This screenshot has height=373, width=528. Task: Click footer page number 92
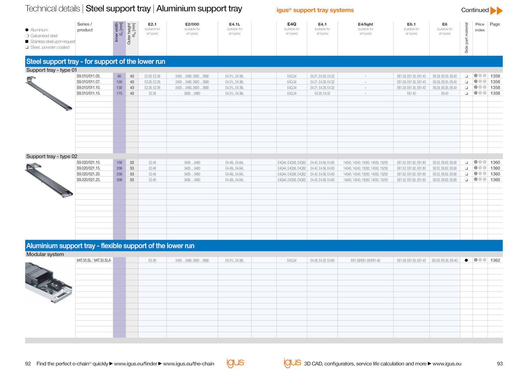click(x=28, y=364)
